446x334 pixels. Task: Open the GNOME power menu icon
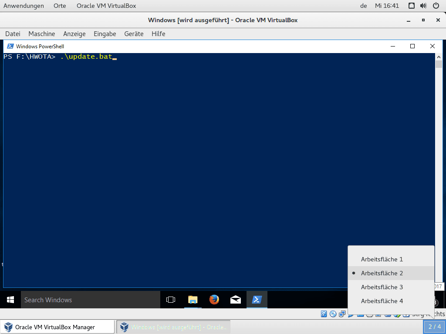(x=436, y=6)
